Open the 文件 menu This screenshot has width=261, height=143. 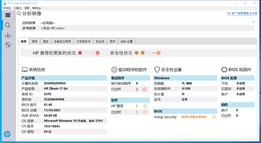coord(7,8)
